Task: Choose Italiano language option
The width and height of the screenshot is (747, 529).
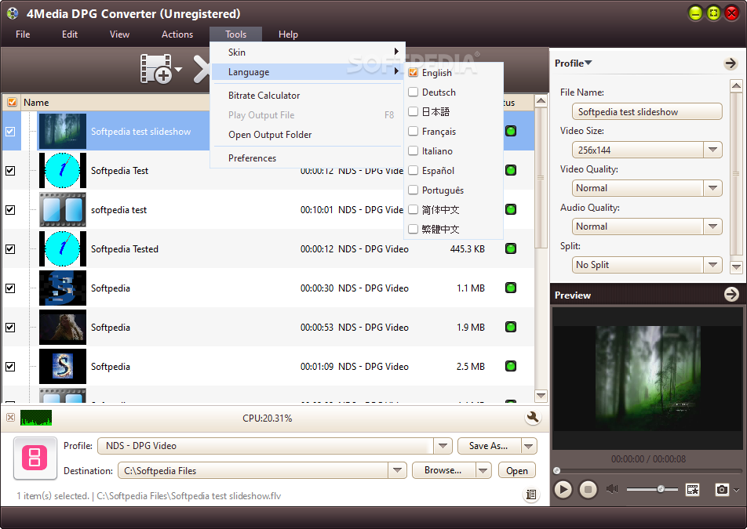Action: pos(454,150)
